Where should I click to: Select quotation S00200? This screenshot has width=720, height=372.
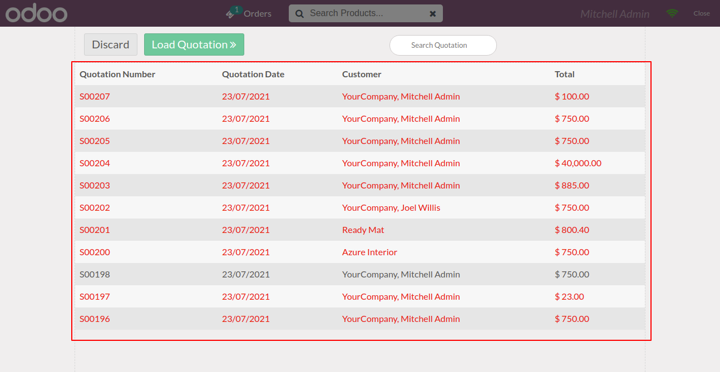360,252
